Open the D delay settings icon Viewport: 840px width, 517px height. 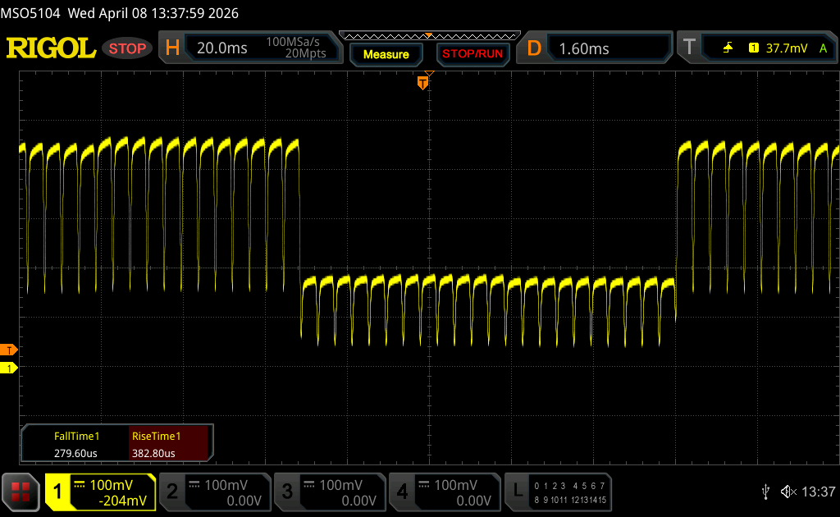(x=534, y=48)
